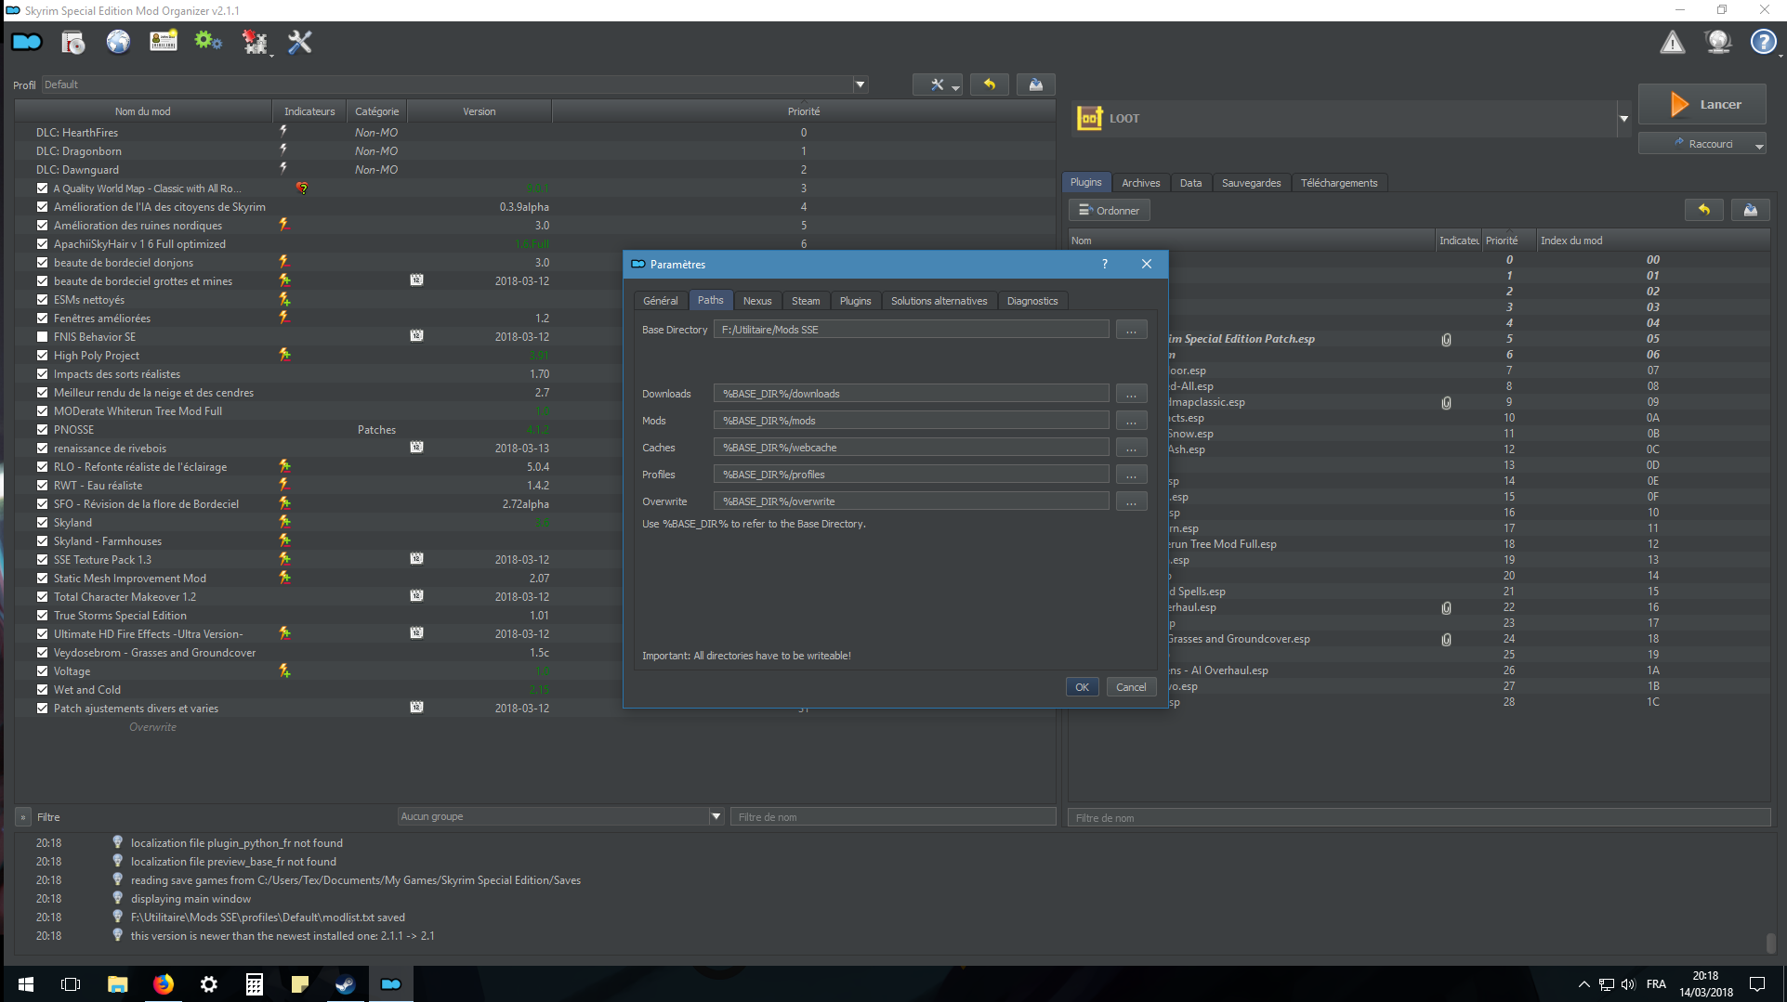
Task: Toggle the ApachiiSkyHair mod checkbox
Action: [x=43, y=243]
